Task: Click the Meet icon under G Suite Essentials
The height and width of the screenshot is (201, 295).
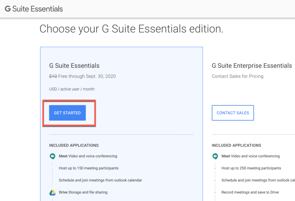Action: [52, 156]
